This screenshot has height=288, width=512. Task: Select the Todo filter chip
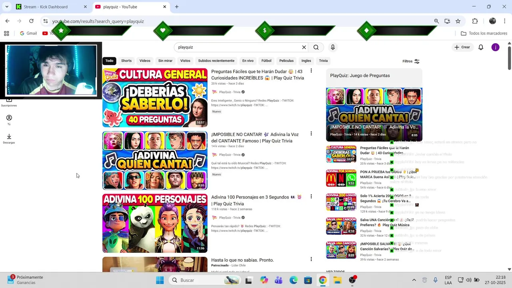109,61
